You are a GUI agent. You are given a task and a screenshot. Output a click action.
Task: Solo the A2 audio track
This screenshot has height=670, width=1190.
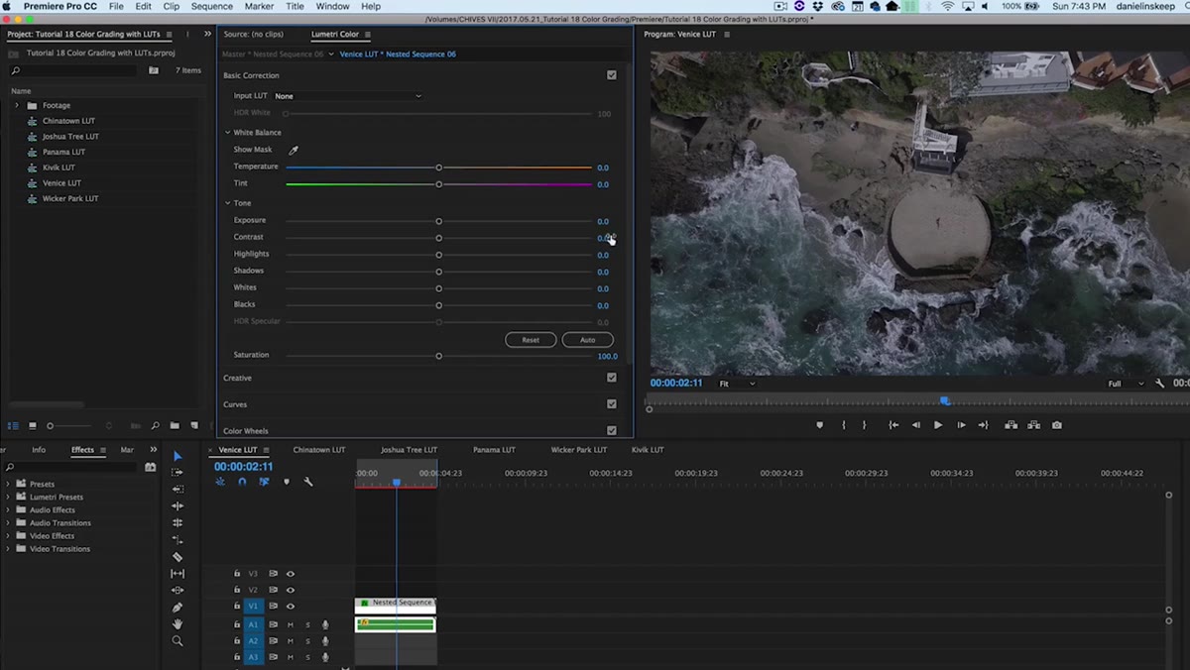point(307,640)
